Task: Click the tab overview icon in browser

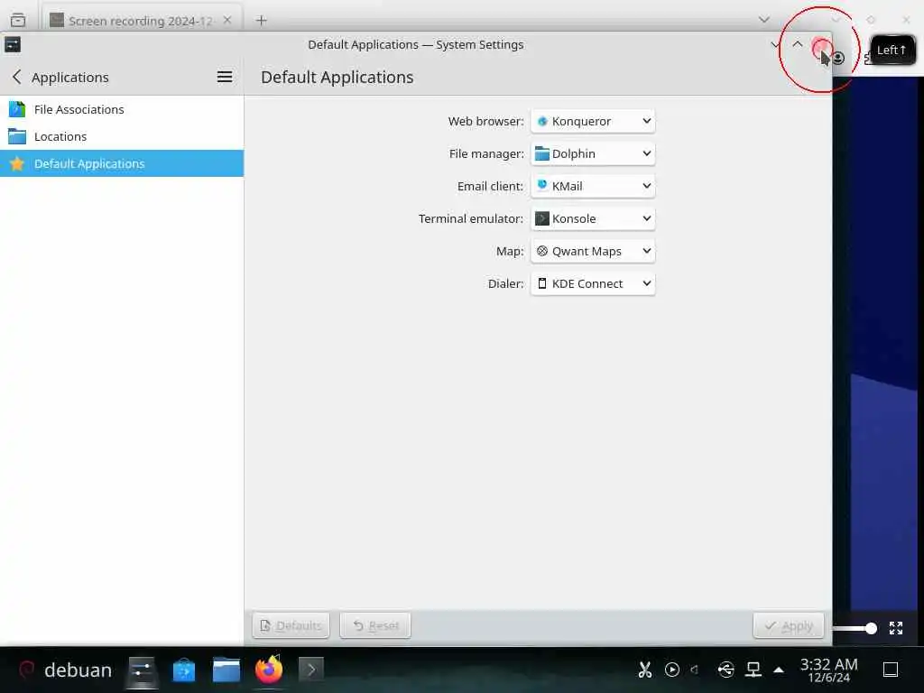Action: (x=18, y=20)
